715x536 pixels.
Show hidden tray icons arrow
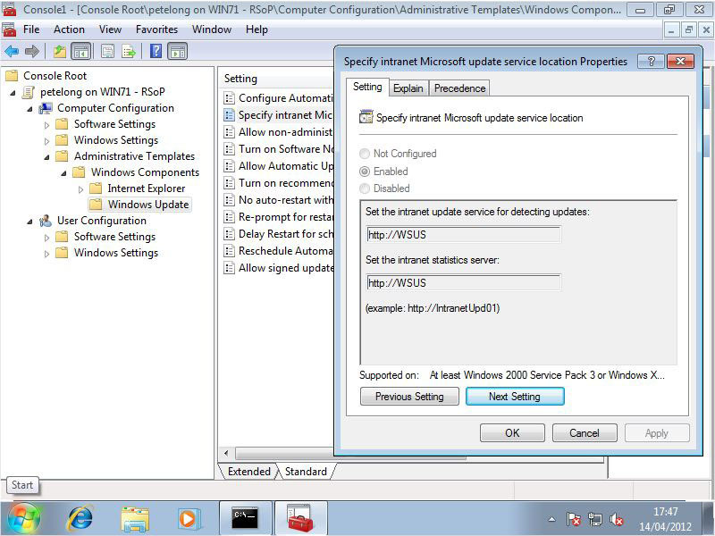pyautogui.click(x=551, y=519)
